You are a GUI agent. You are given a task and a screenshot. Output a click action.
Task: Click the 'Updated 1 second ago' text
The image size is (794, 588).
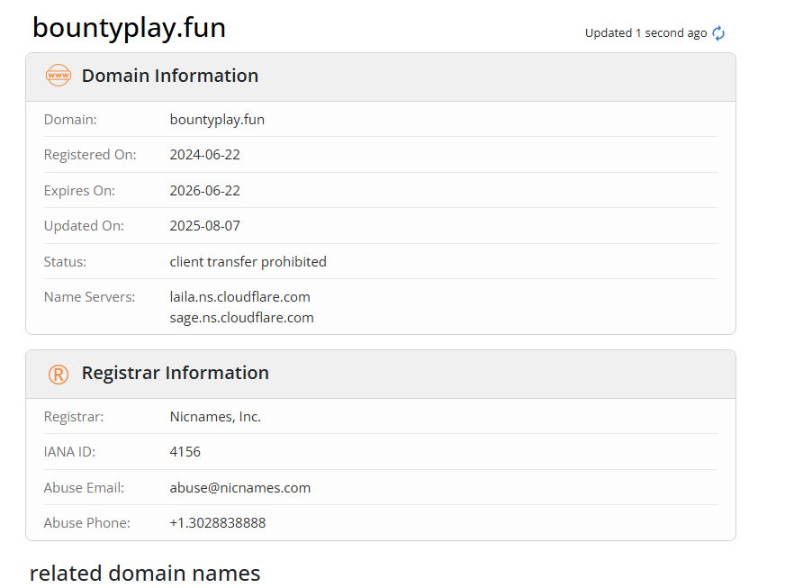[x=645, y=33]
